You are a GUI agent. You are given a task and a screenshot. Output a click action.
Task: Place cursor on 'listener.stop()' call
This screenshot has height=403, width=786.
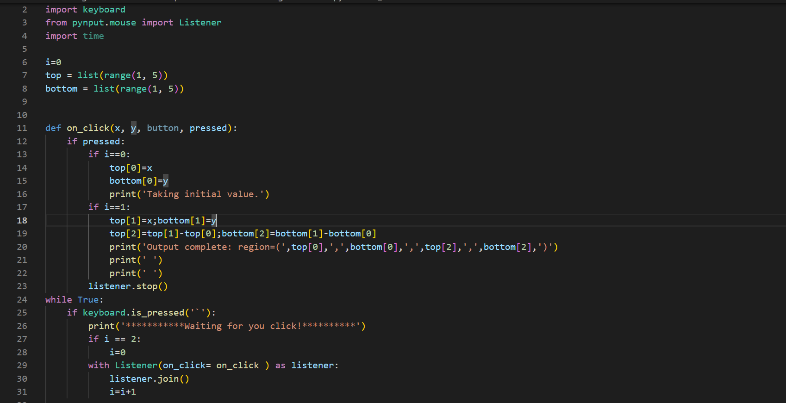[x=128, y=286]
